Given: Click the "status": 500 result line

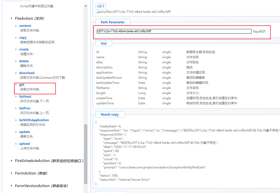Looking at the screenshot, I should click(x=109, y=176).
